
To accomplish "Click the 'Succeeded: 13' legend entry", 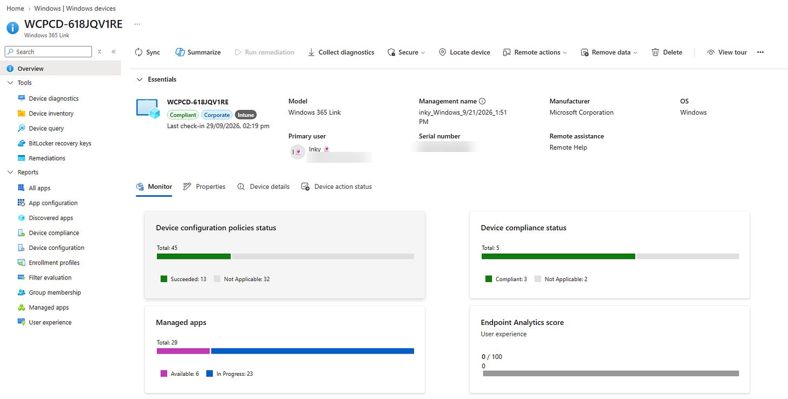I will 183,279.
